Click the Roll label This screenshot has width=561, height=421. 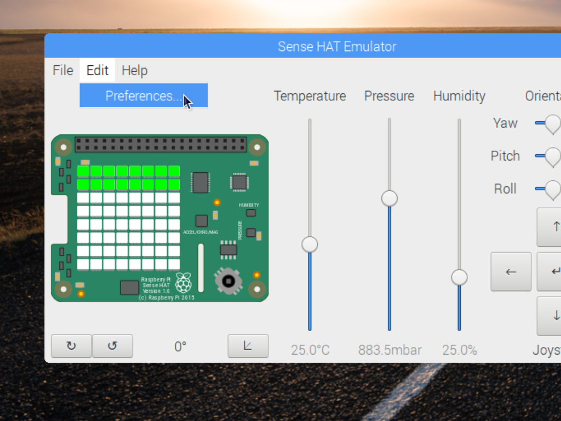(505, 189)
